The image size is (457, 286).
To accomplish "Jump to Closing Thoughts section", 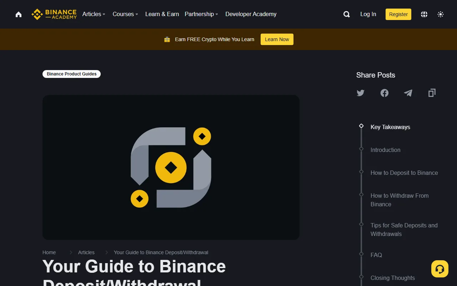I will click(x=393, y=278).
